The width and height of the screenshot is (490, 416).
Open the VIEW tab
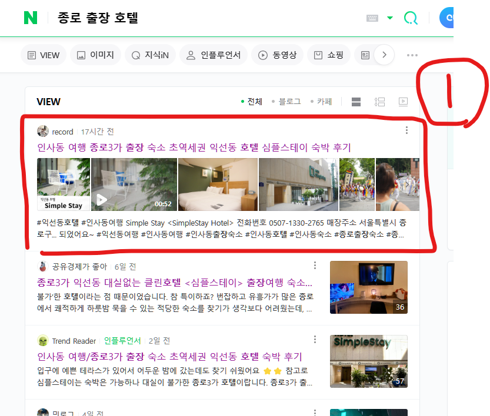point(44,55)
